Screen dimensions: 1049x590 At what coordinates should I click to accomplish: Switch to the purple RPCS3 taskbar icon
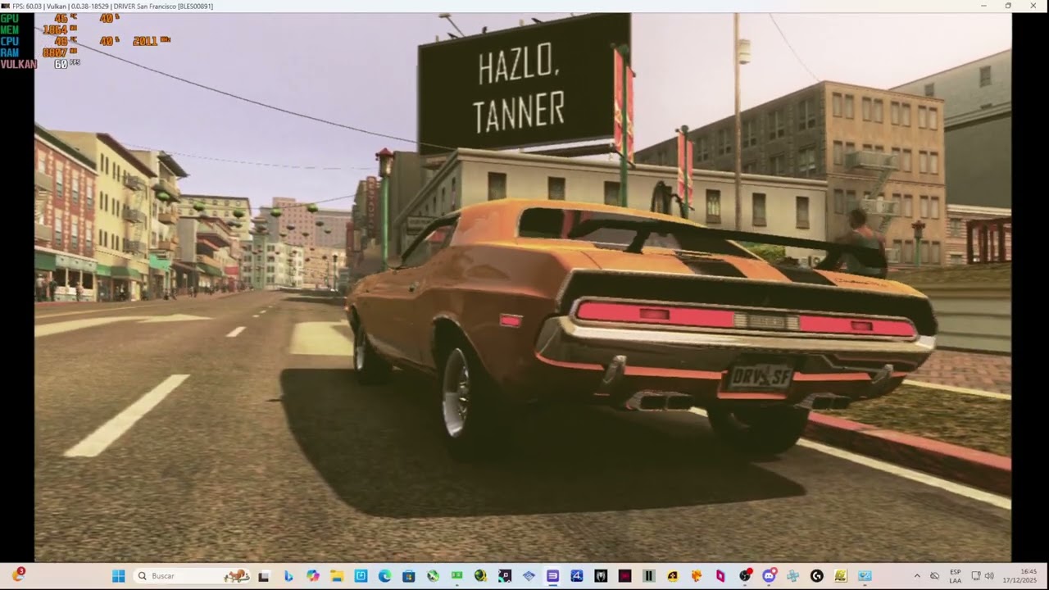(552, 576)
